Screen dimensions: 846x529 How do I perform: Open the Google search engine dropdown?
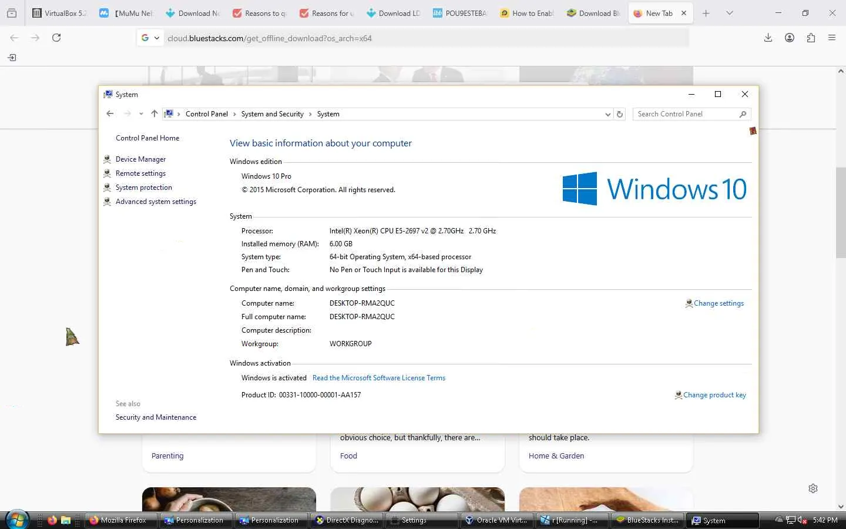point(150,38)
